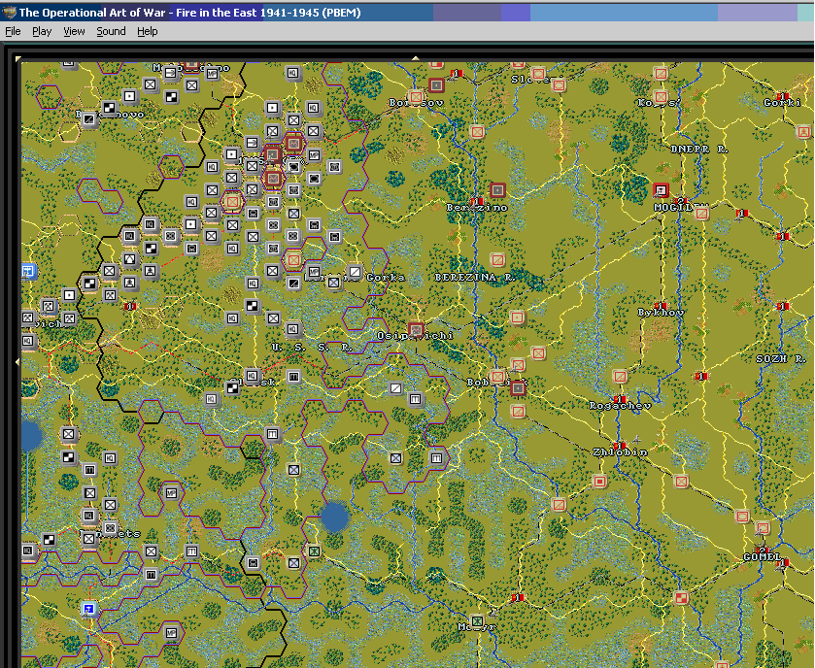Open the Sound menu
The width and height of the screenshot is (815, 668).
click(x=111, y=32)
